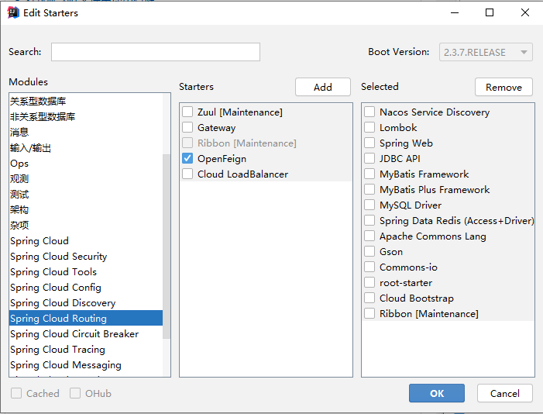
Task: Select Spring Cloud Circuit Breaker module
Action: pos(85,333)
